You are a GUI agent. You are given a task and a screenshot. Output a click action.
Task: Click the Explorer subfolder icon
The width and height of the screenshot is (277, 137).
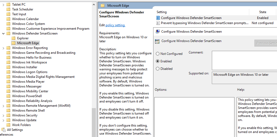(13, 38)
